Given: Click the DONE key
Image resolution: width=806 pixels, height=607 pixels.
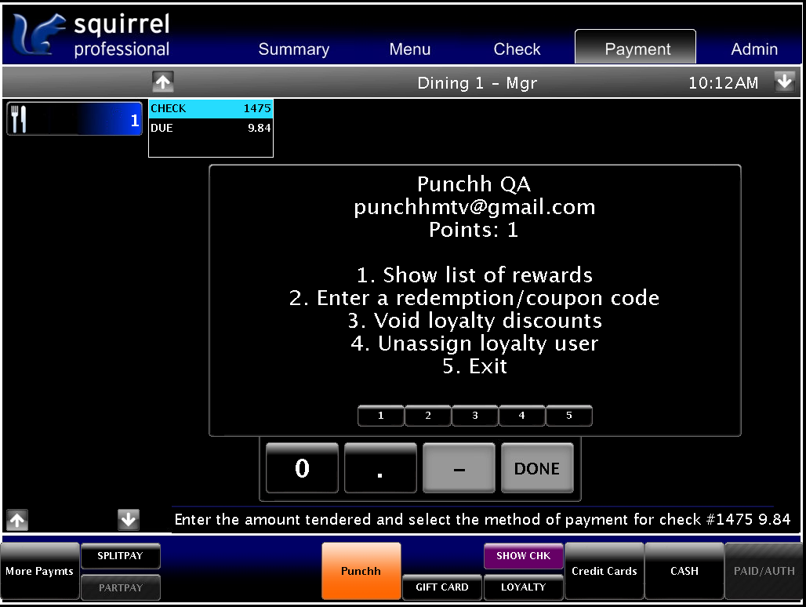Looking at the screenshot, I should click(x=537, y=467).
